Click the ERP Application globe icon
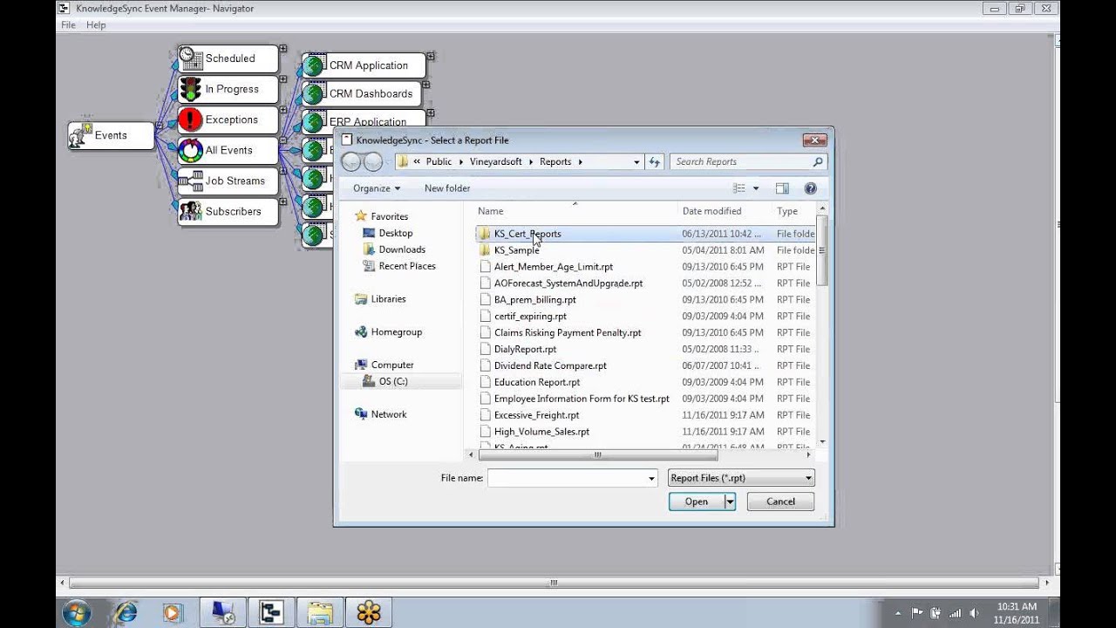This screenshot has width=1116, height=628. pyautogui.click(x=313, y=120)
